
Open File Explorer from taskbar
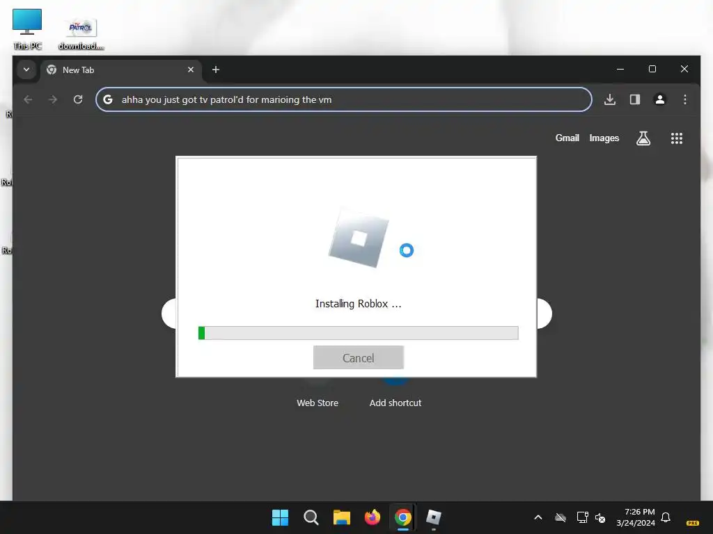341,517
